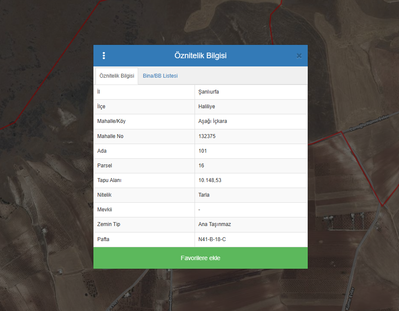
Task: Close the Öznitelik Bilgisi dialog
Action: 299,56
